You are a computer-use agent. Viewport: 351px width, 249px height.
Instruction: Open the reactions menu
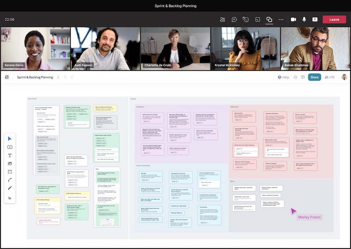tap(246, 20)
